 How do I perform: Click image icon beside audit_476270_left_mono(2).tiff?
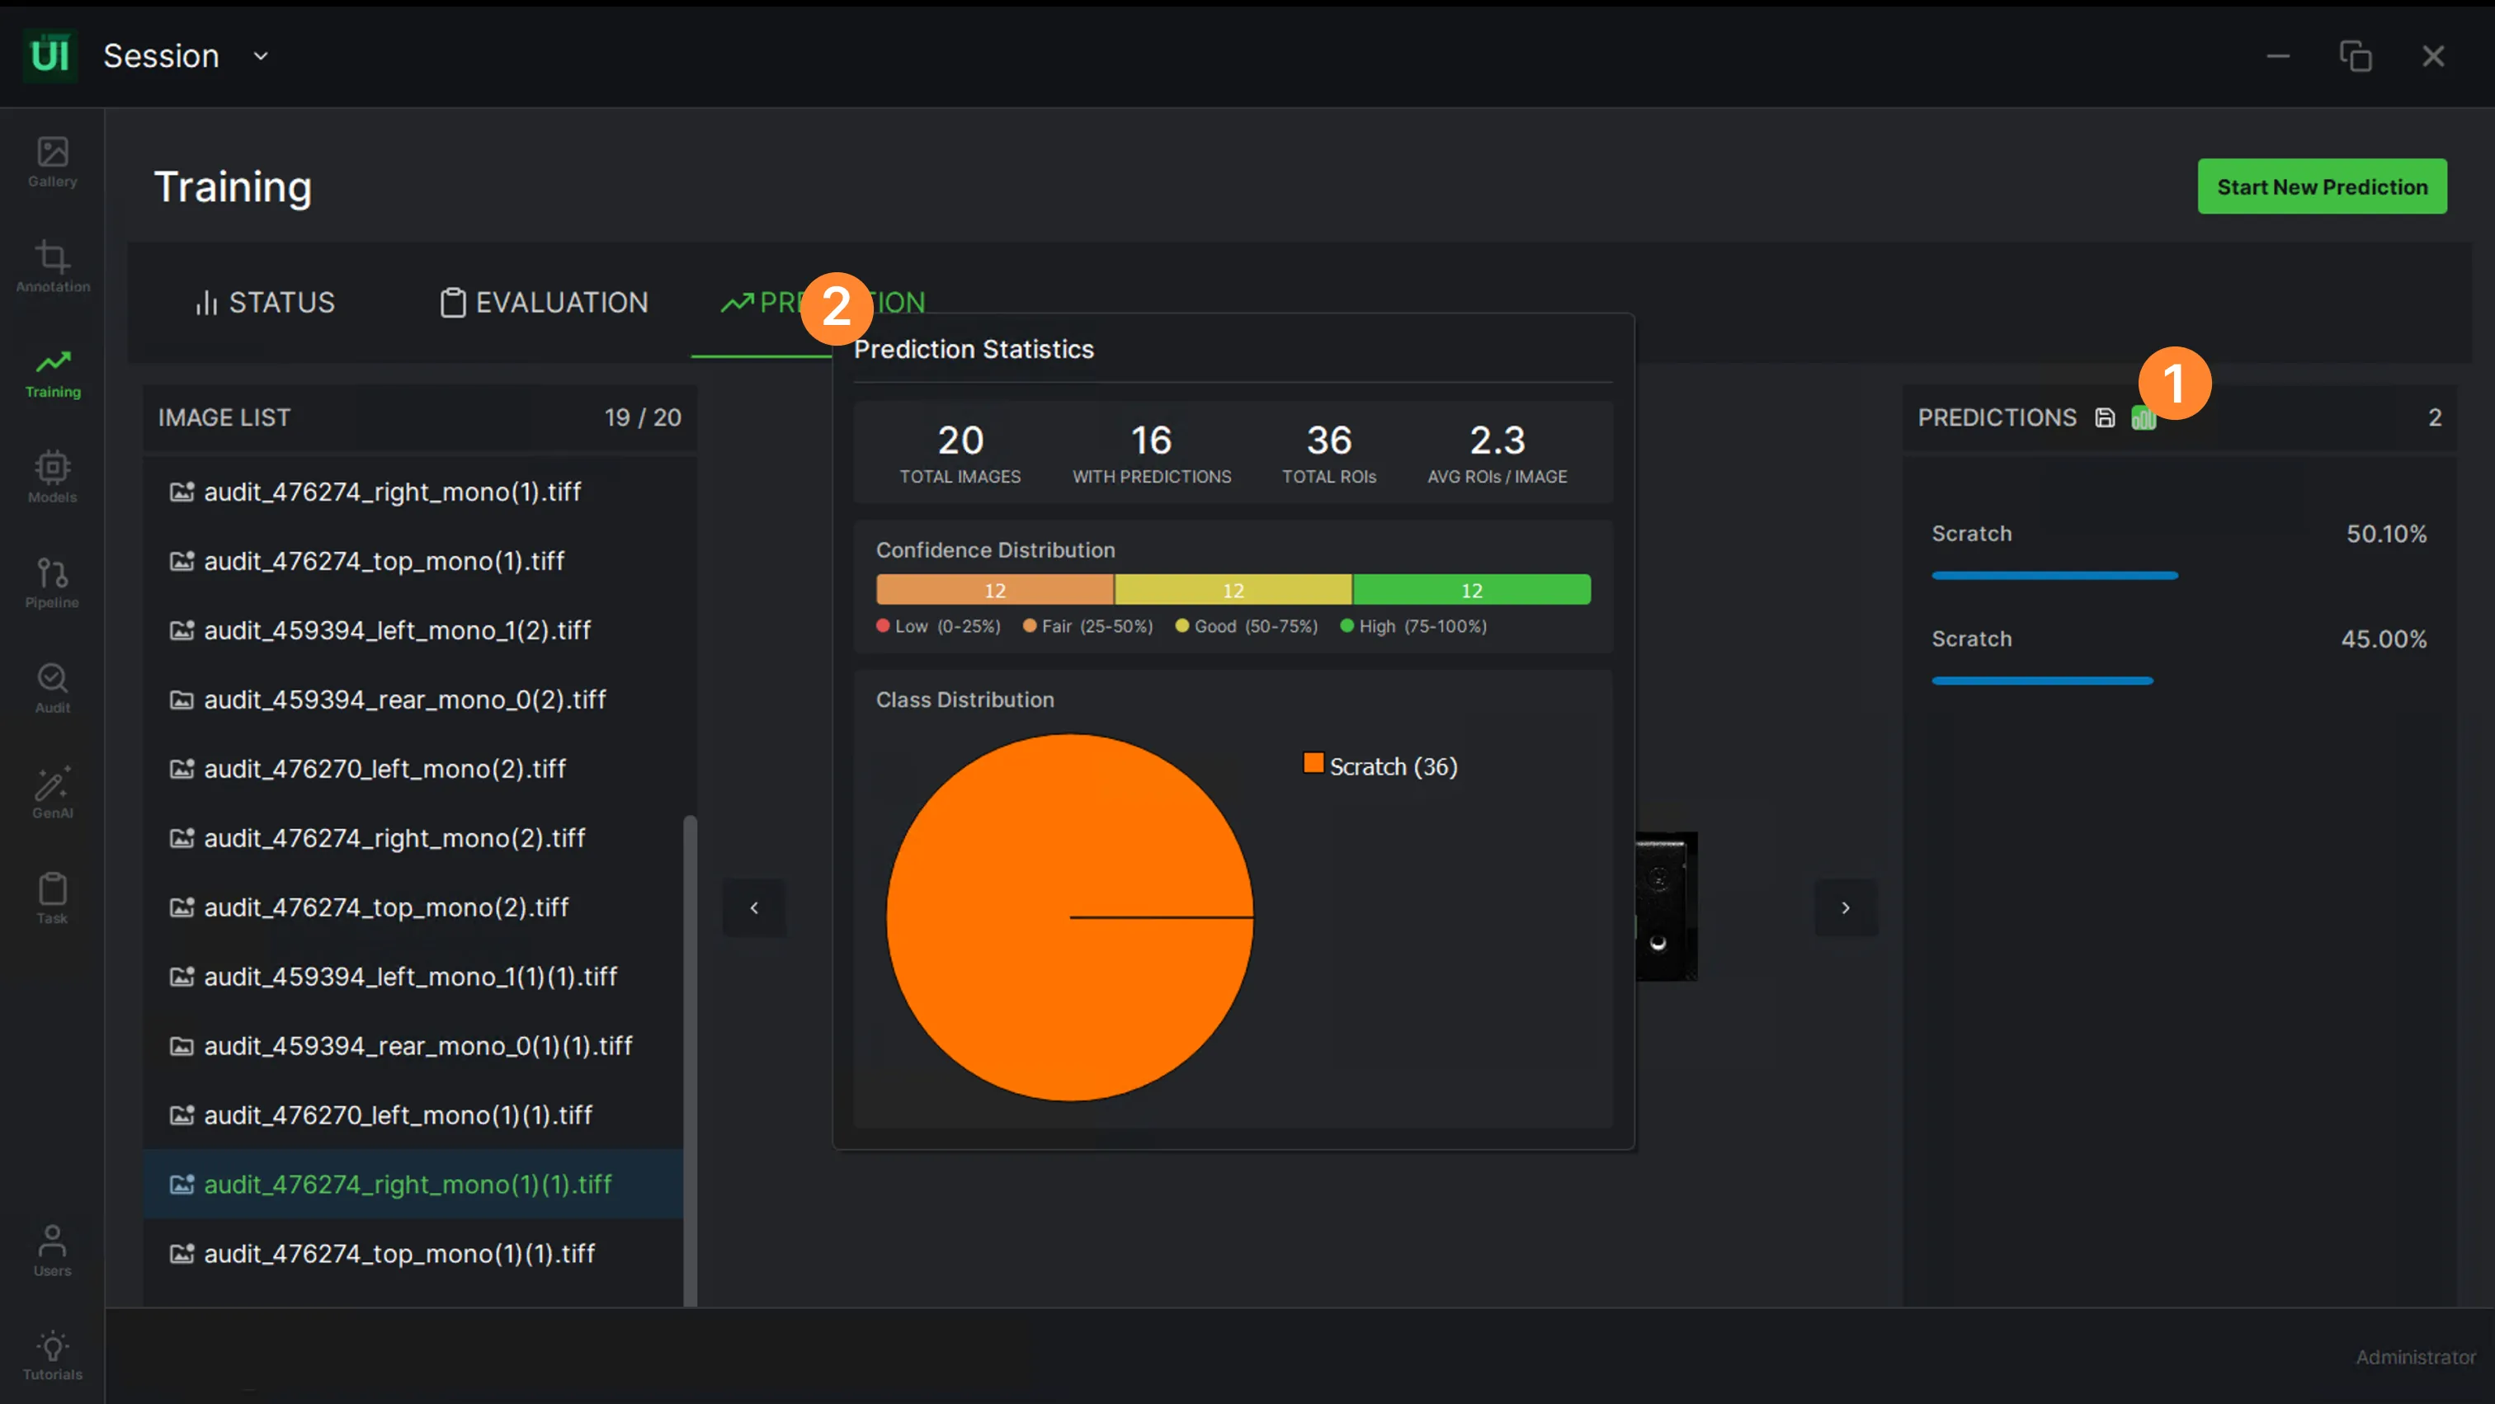pos(182,769)
